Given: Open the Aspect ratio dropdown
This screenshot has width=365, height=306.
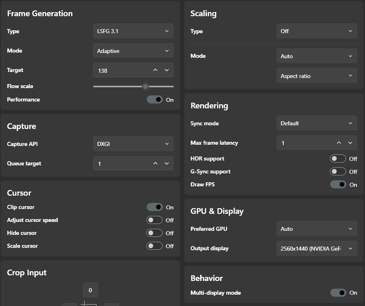Looking at the screenshot, I should (316, 76).
